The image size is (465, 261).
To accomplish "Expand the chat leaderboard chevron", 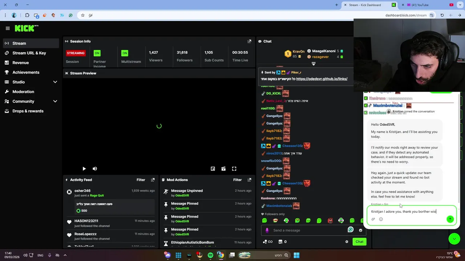I will [314, 64].
